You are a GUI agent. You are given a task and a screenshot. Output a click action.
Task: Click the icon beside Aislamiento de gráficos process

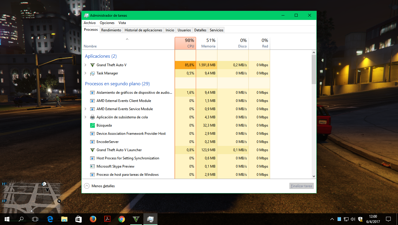coord(92,93)
